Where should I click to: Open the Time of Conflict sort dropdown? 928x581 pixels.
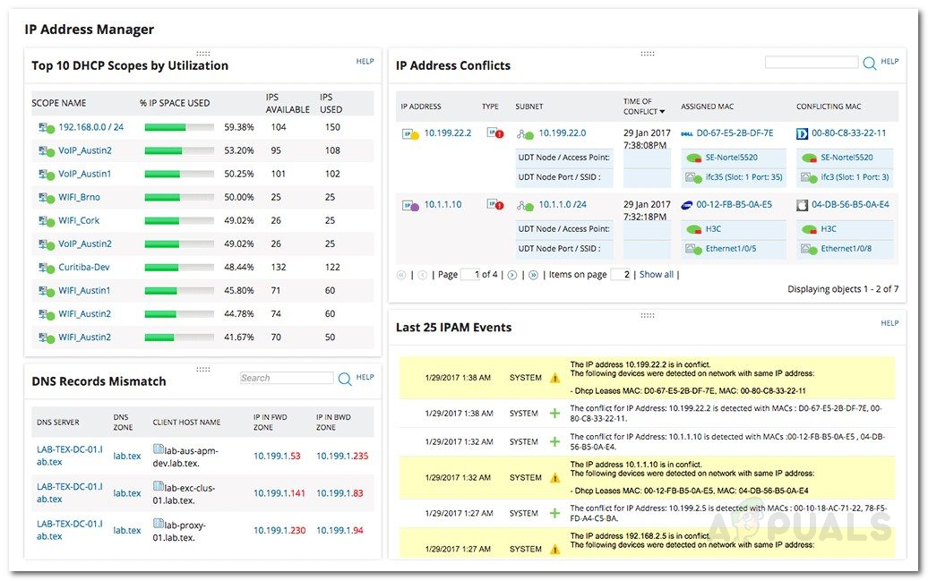[662, 111]
